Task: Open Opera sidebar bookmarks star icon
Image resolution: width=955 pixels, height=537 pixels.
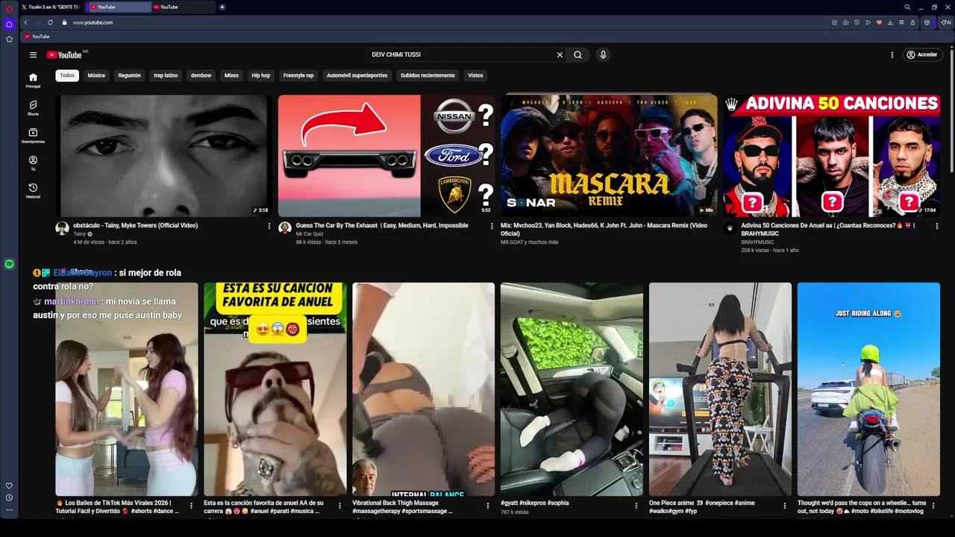Action: pyautogui.click(x=9, y=39)
